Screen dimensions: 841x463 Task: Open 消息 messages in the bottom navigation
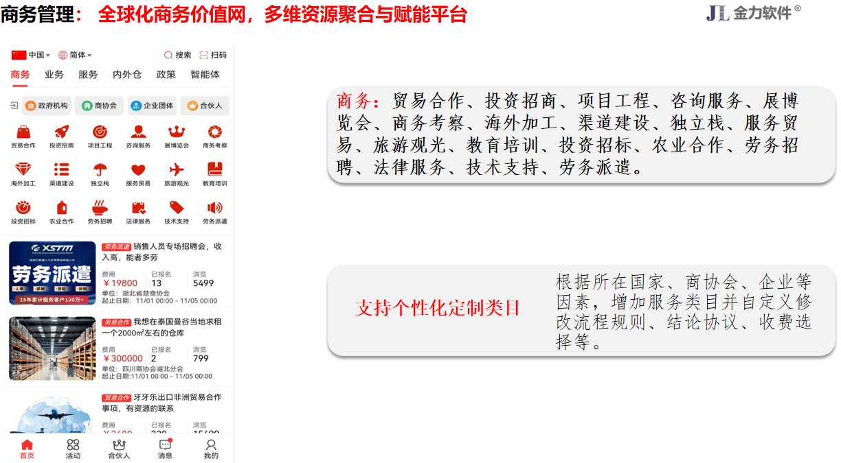click(165, 449)
